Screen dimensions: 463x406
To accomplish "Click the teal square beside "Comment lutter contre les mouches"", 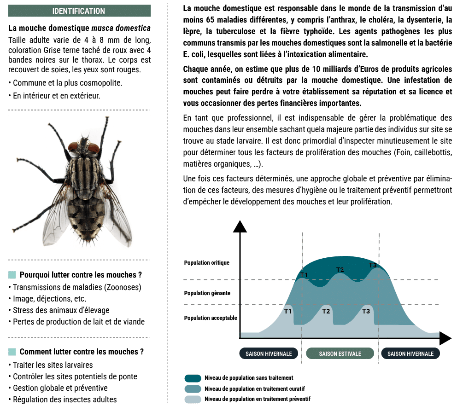I will pyautogui.click(x=12, y=352).
